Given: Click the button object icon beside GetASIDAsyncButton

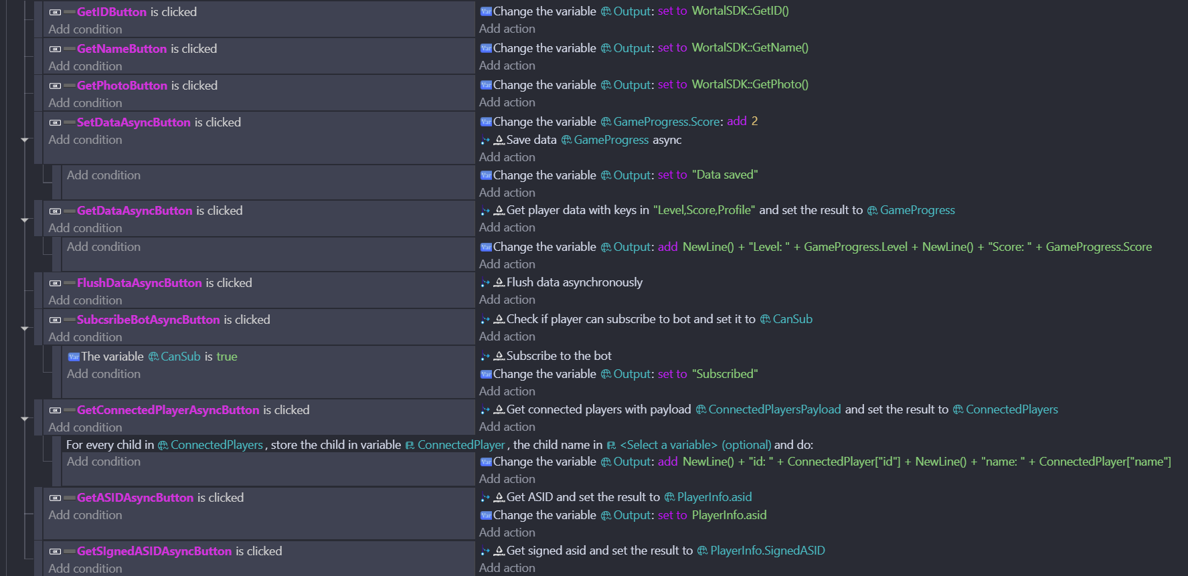Looking at the screenshot, I should 56,498.
